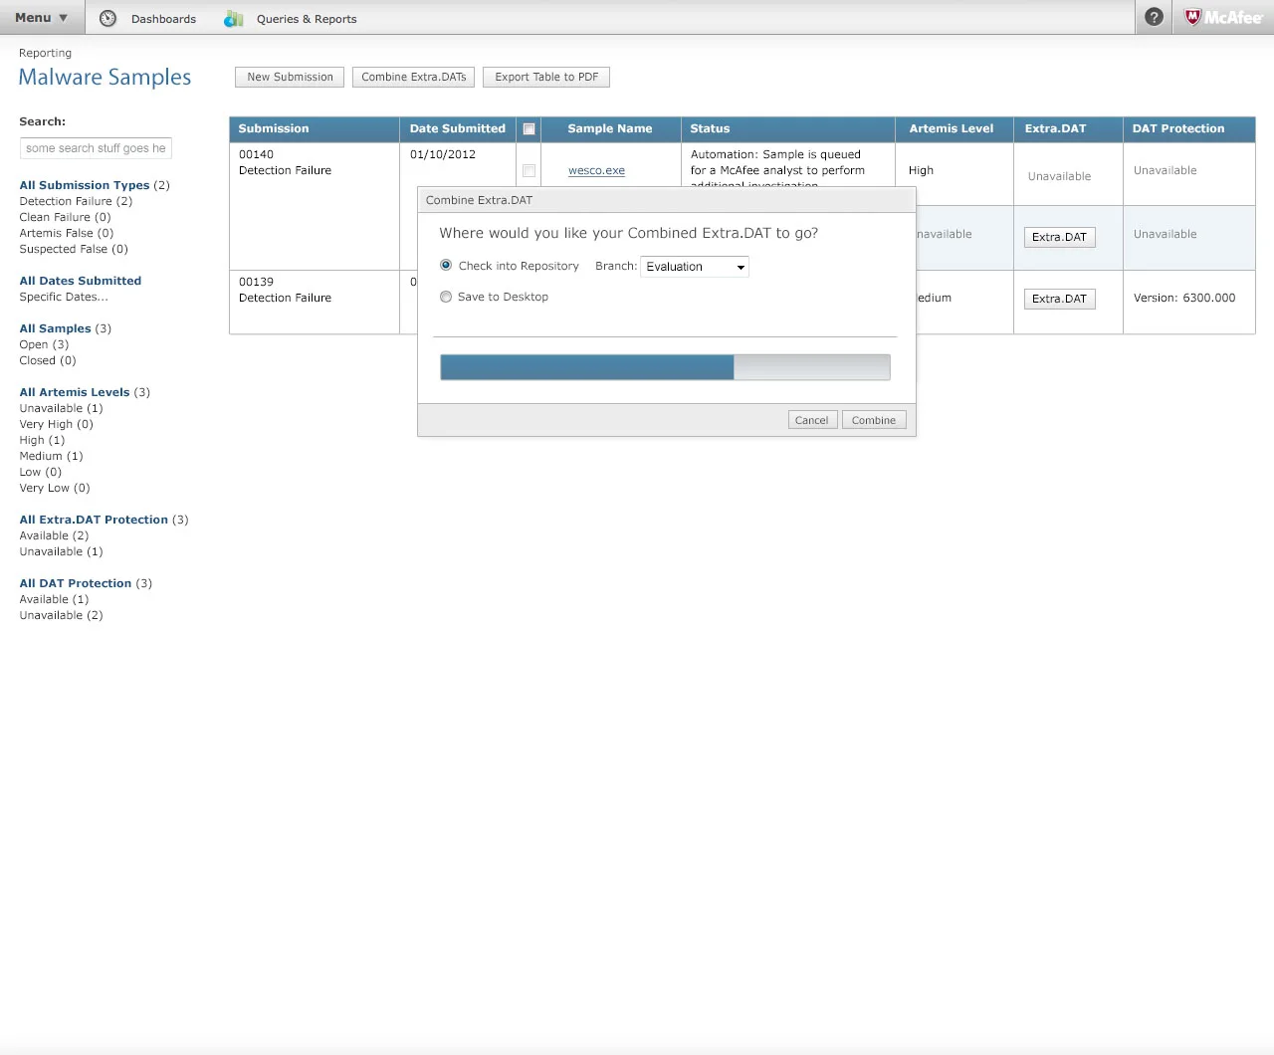Click Extra.DAT button in Version 6300.000 row
Screen dimensions: 1274x1055
[1059, 299]
